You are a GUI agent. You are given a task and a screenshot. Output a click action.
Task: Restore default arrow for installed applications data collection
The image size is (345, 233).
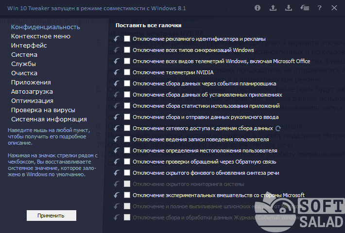[x=117, y=95]
